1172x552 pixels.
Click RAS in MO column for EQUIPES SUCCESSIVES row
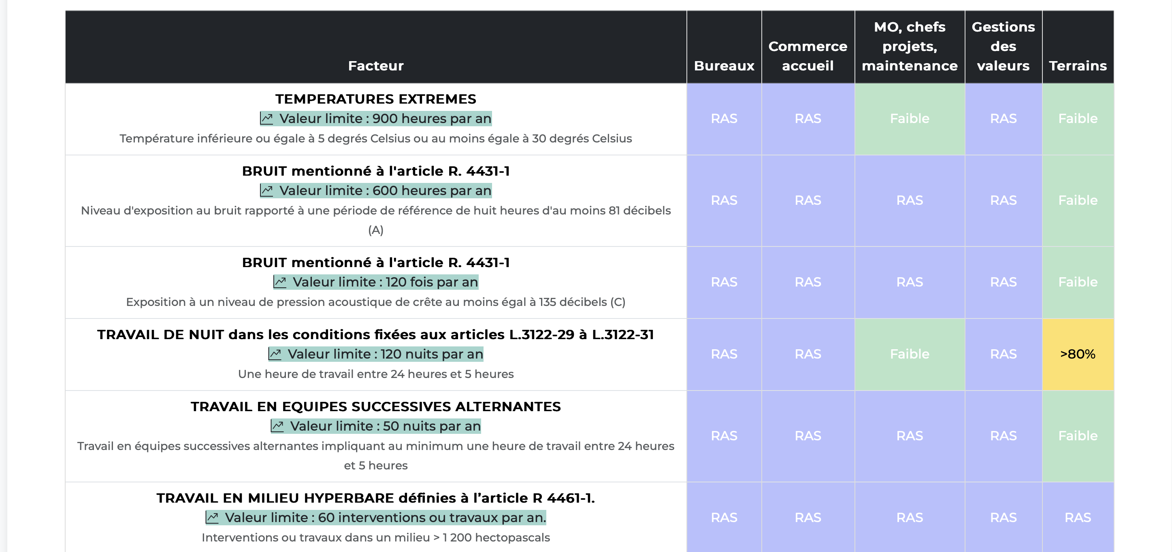click(x=910, y=436)
